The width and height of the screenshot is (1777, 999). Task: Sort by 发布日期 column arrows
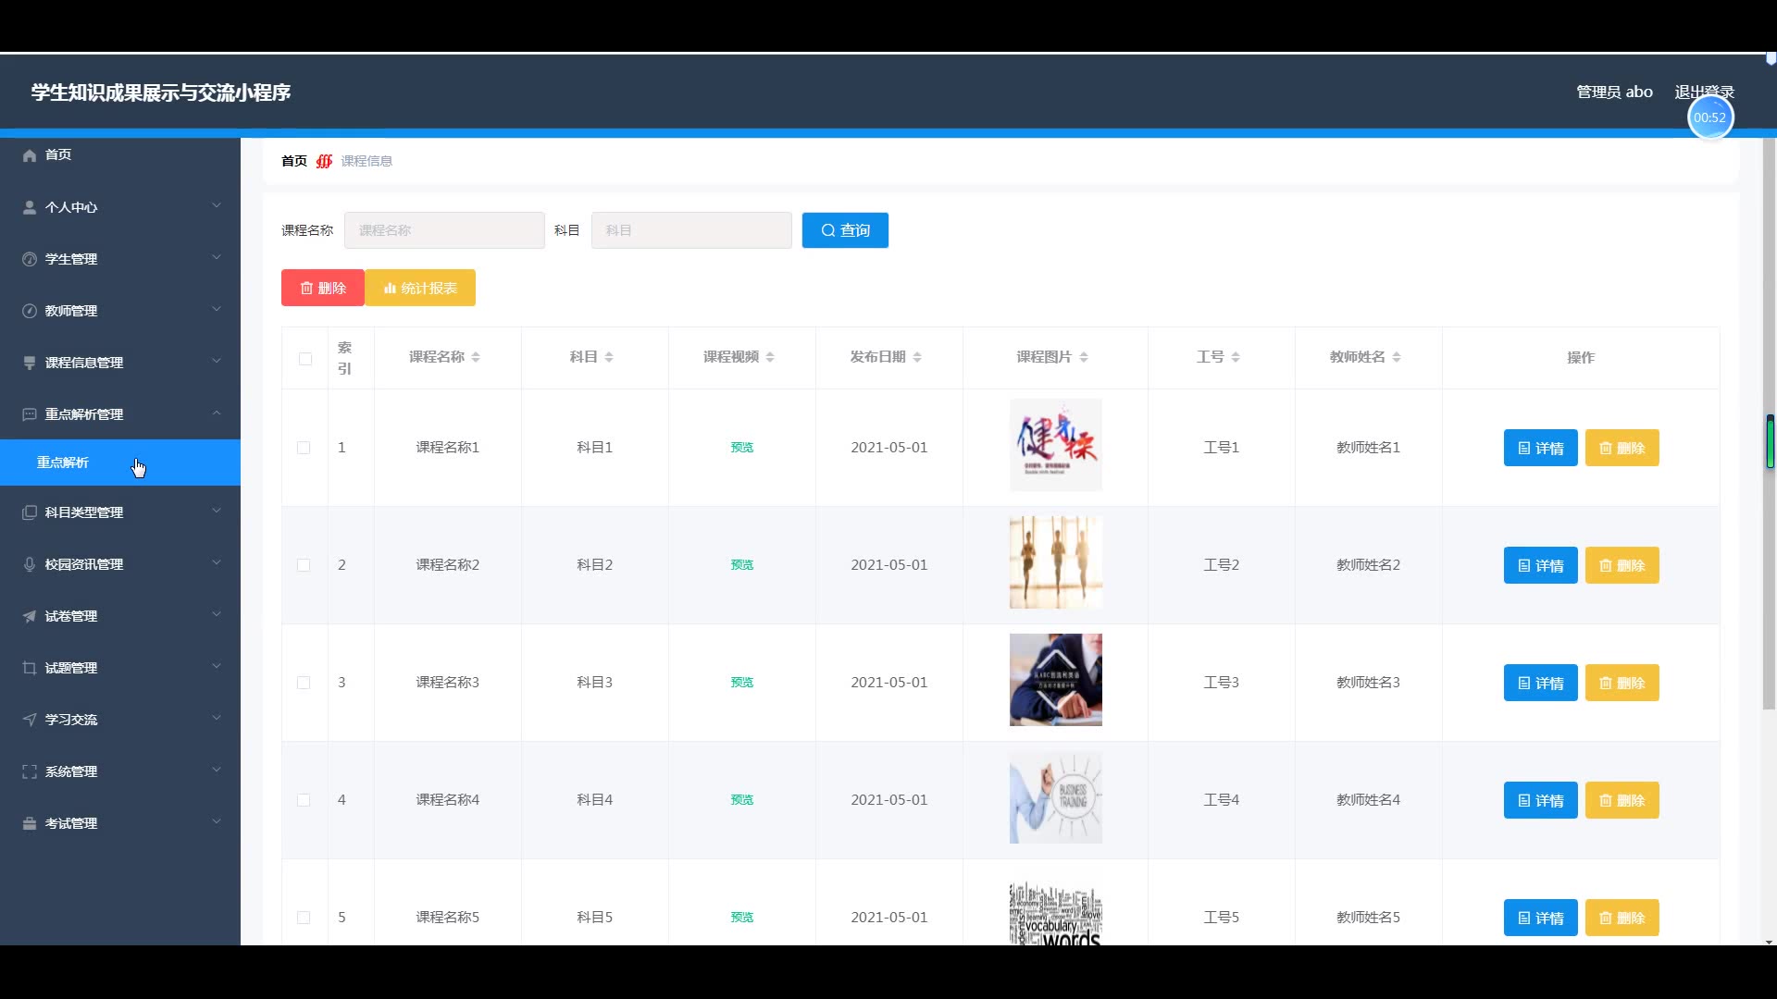[917, 357]
